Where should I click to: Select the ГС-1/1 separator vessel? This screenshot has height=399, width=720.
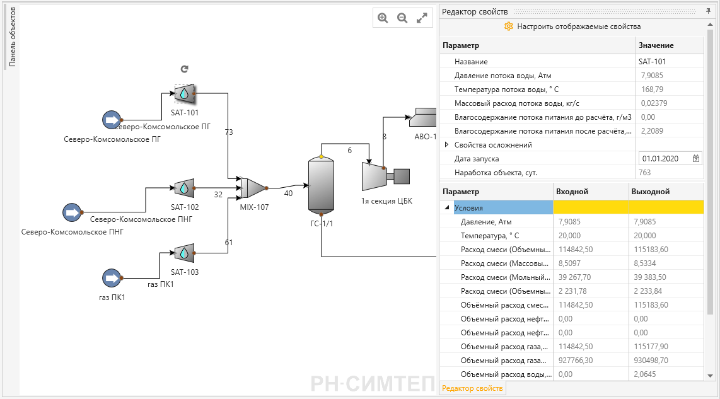tap(321, 186)
